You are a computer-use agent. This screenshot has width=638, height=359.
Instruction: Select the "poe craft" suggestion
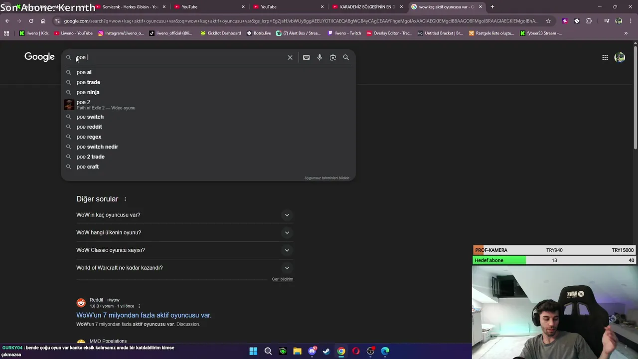[x=208, y=167]
